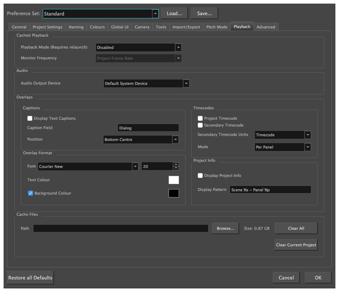
Task: Check the Display Project Info checkbox
Action: click(x=200, y=175)
